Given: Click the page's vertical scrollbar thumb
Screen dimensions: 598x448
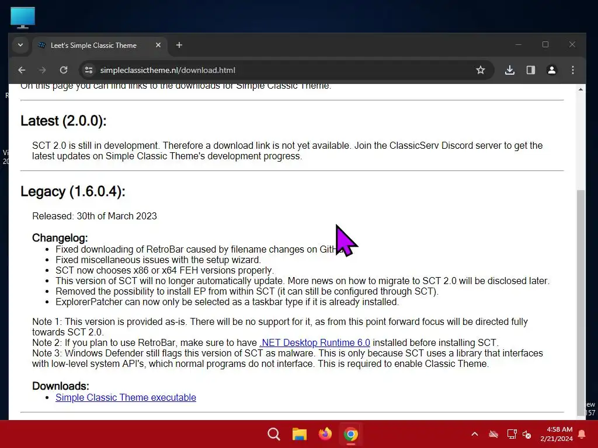Looking at the screenshot, I should click(x=580, y=303).
